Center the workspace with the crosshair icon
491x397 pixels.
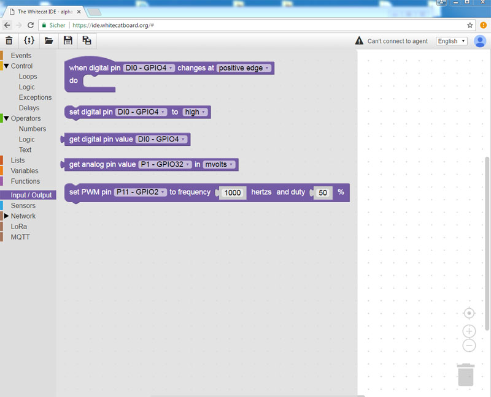(x=469, y=313)
